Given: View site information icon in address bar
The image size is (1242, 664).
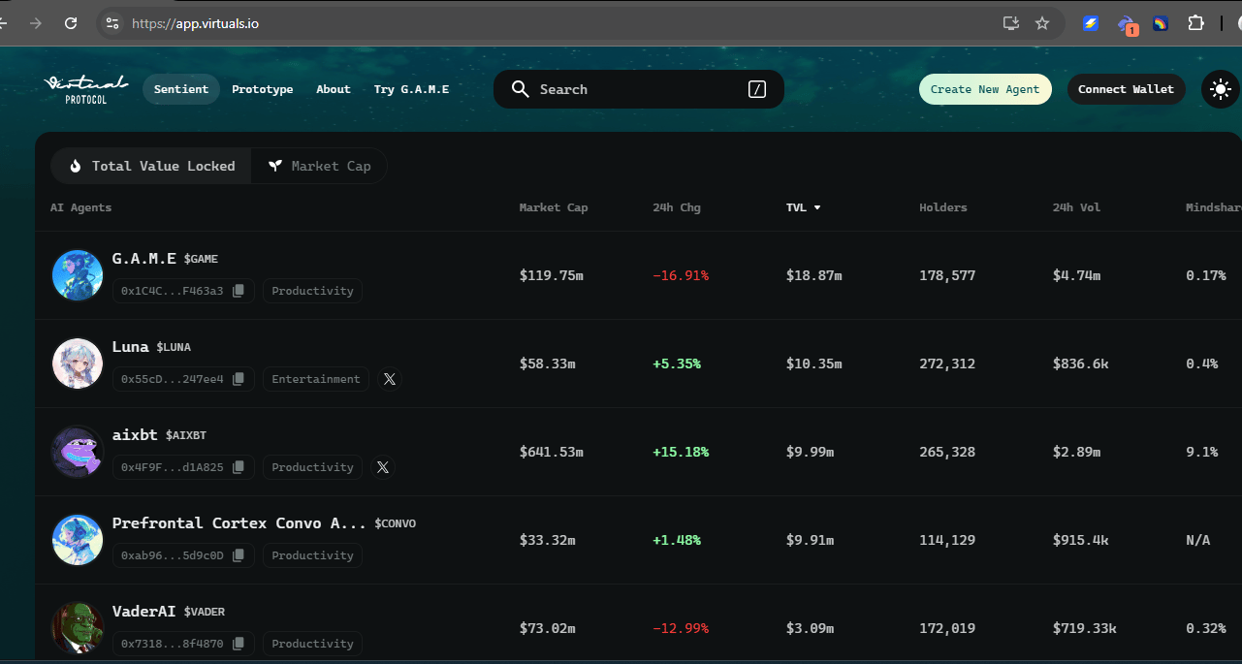Looking at the screenshot, I should coord(112,23).
